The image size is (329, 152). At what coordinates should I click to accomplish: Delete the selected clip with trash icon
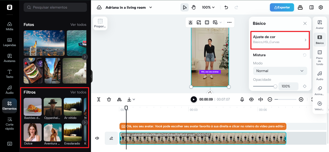(109, 99)
